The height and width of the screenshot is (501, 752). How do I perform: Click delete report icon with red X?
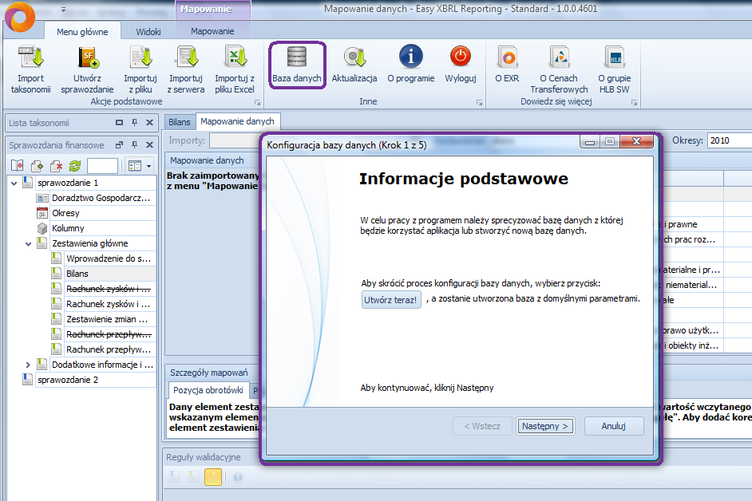coord(56,166)
